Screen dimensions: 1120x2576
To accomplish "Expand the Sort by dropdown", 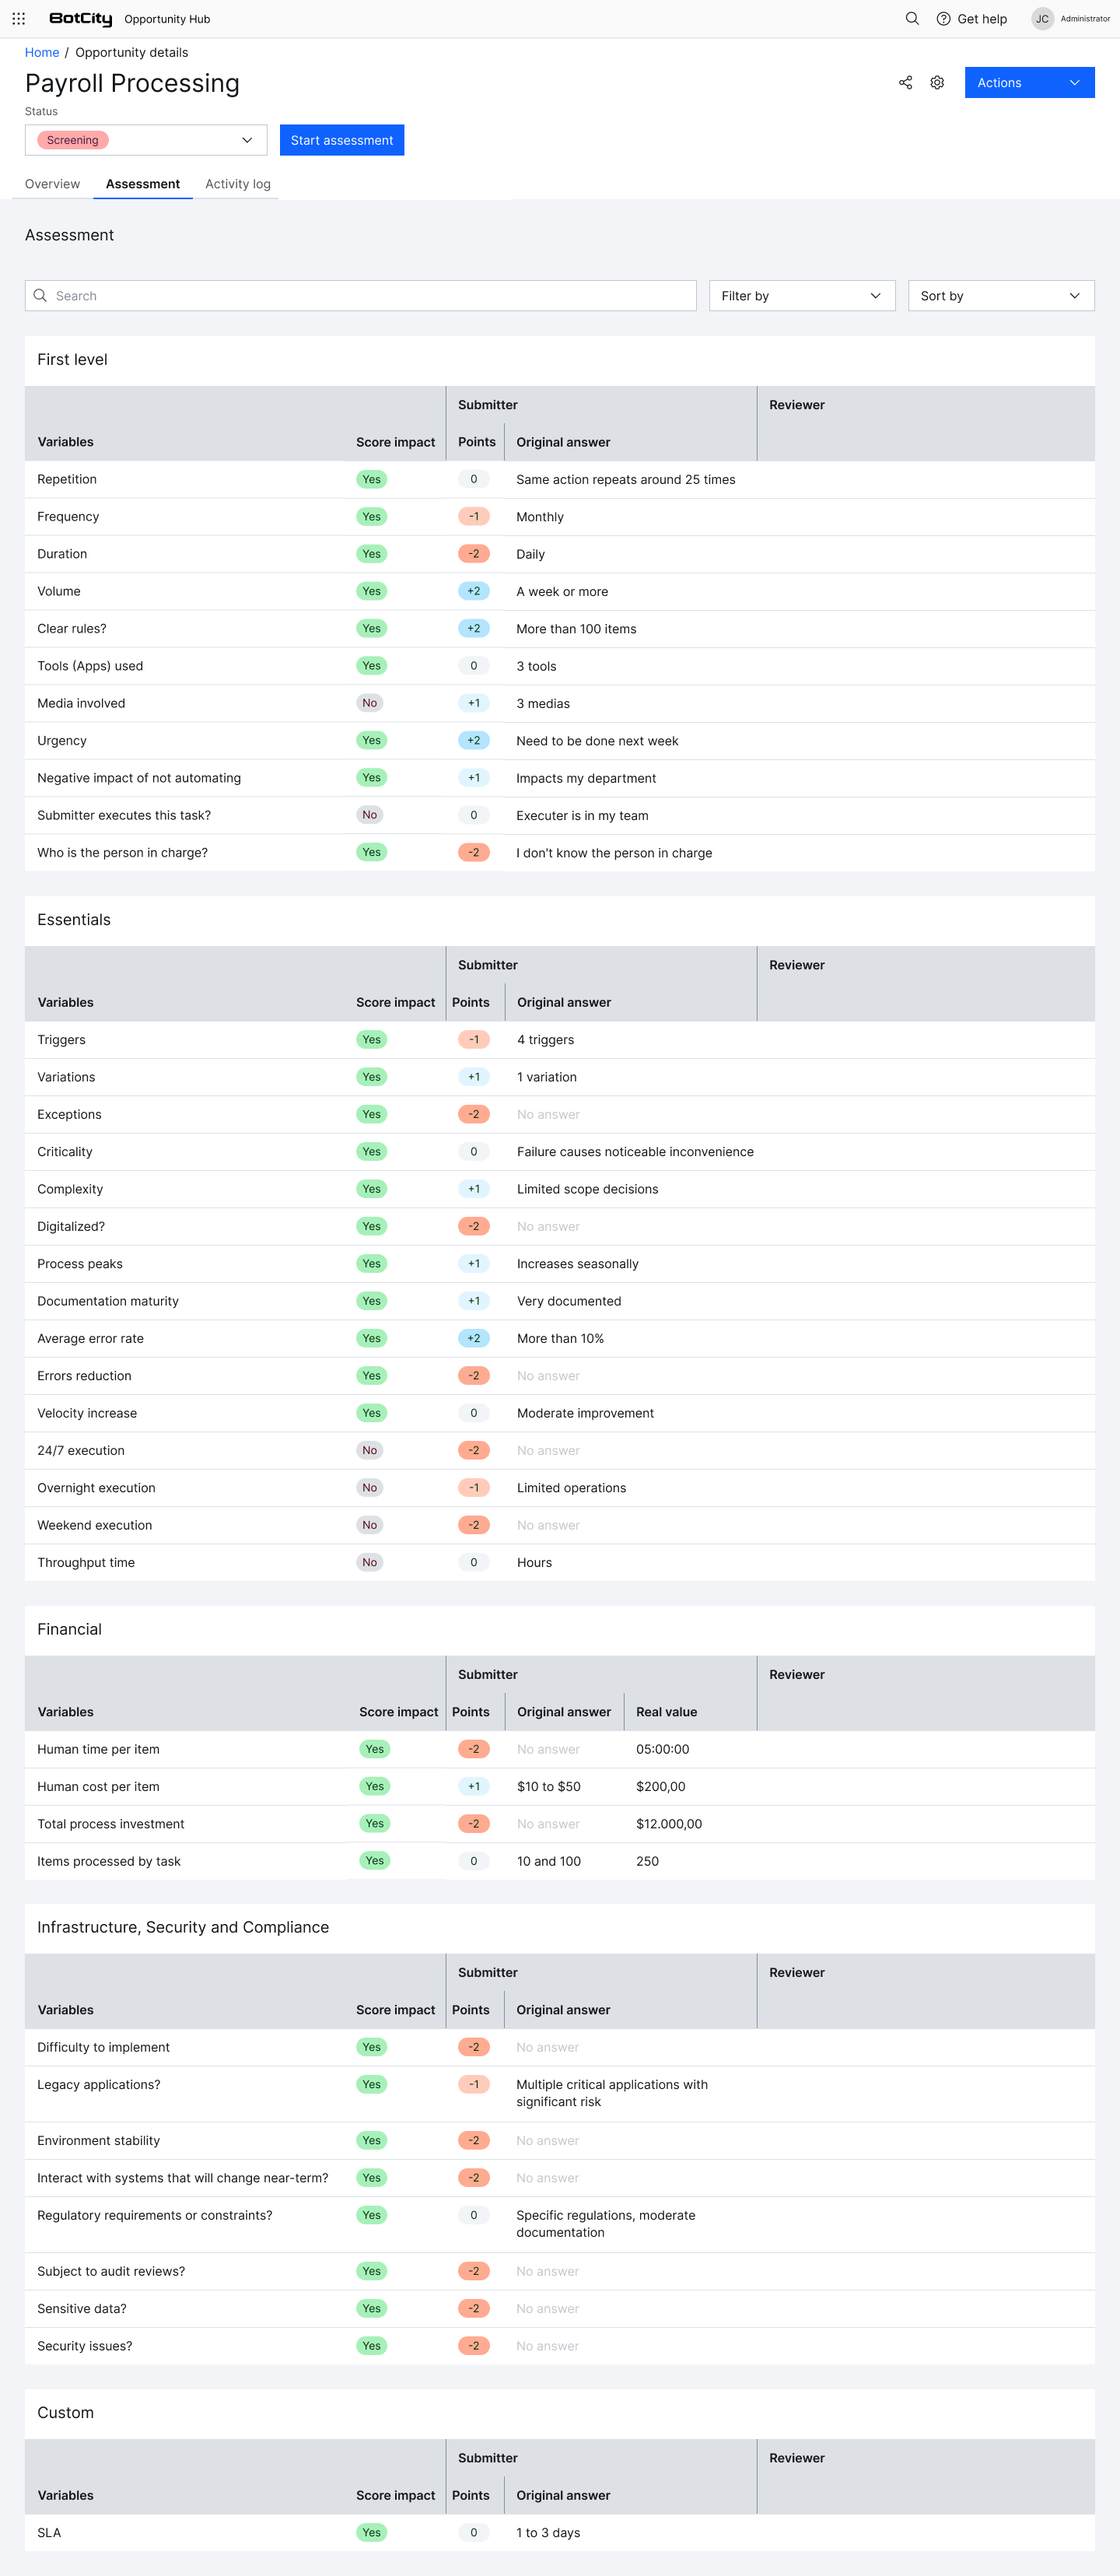I will pyautogui.click(x=1000, y=296).
